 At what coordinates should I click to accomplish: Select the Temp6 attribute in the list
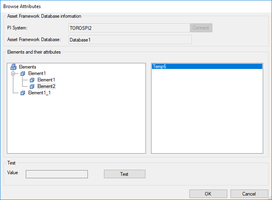point(207,67)
